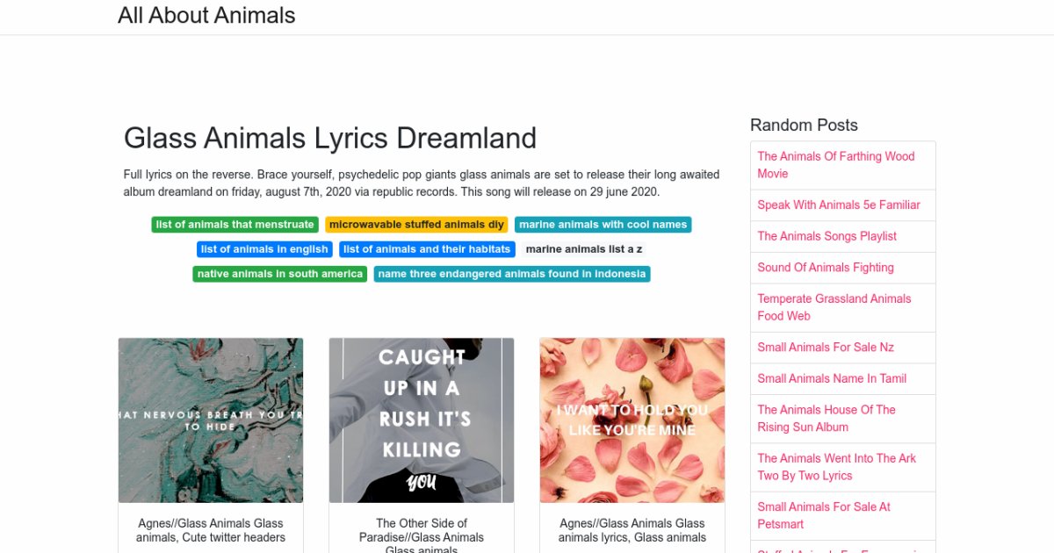Select "Sound Of Animals Fighting" in Random Posts
1054x553 pixels.
coord(825,268)
